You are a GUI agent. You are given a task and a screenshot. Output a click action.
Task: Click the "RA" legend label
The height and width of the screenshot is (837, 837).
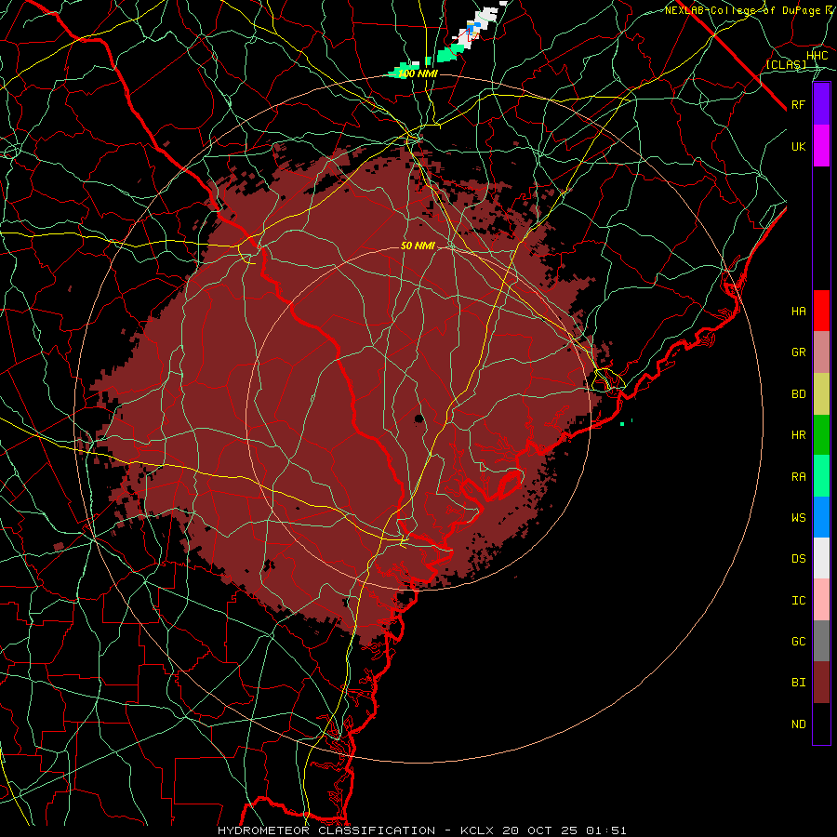(x=799, y=476)
